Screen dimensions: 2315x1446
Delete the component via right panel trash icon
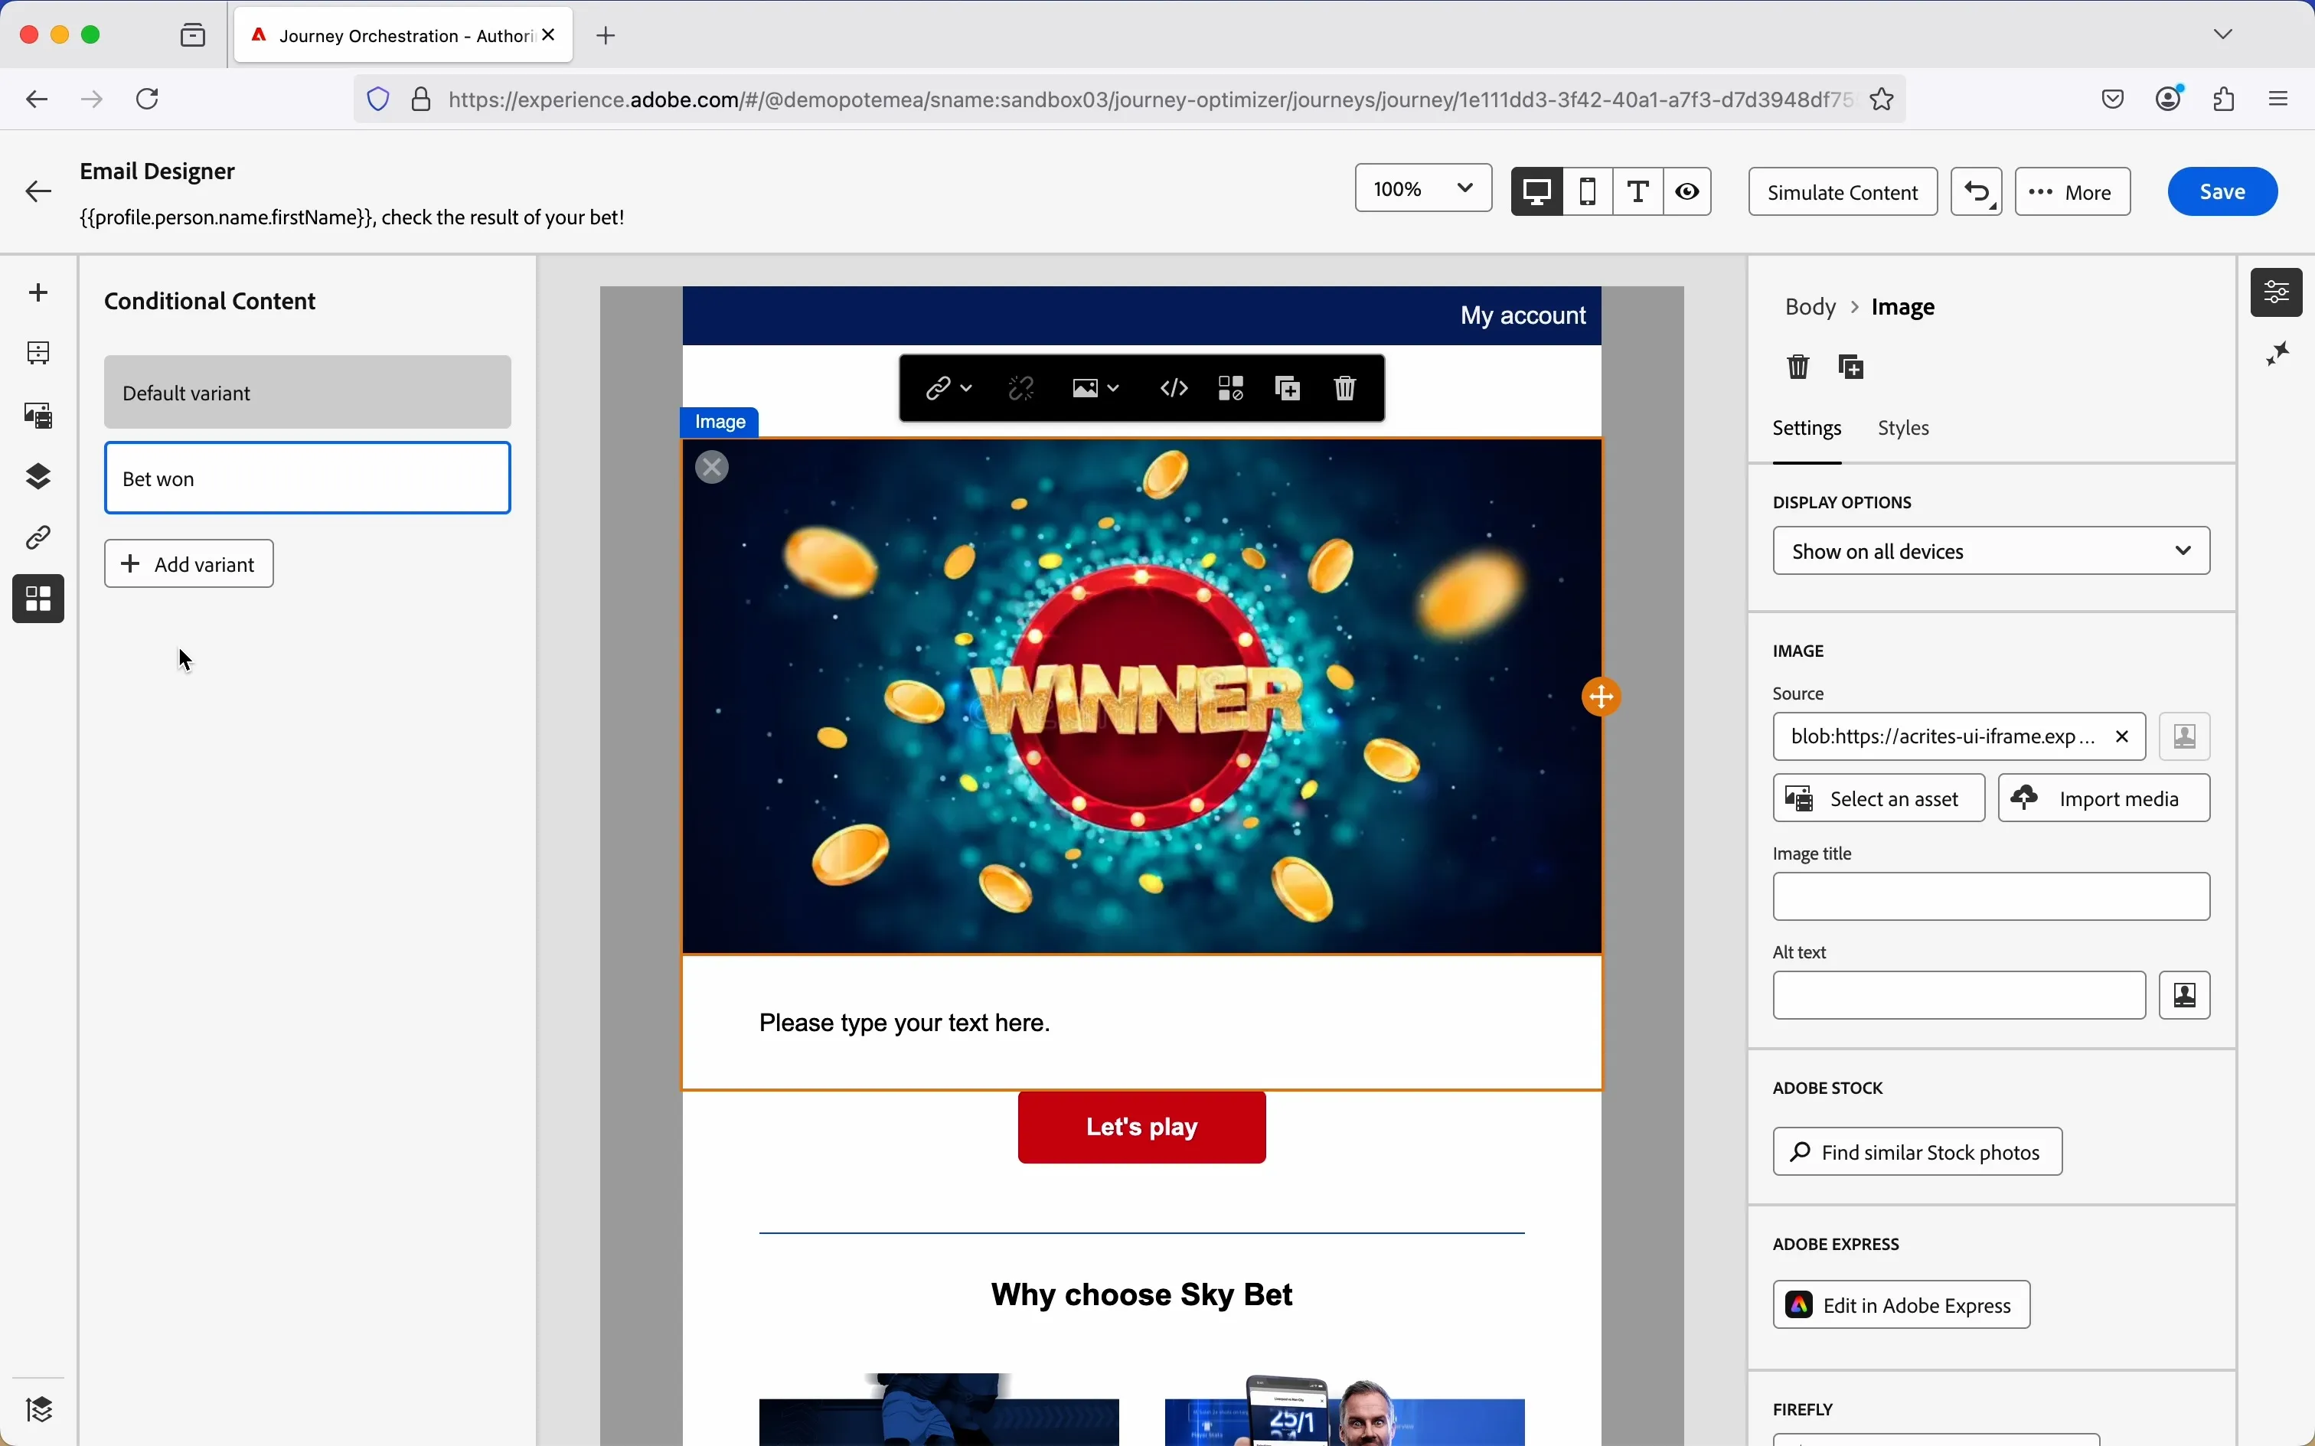pos(1799,367)
